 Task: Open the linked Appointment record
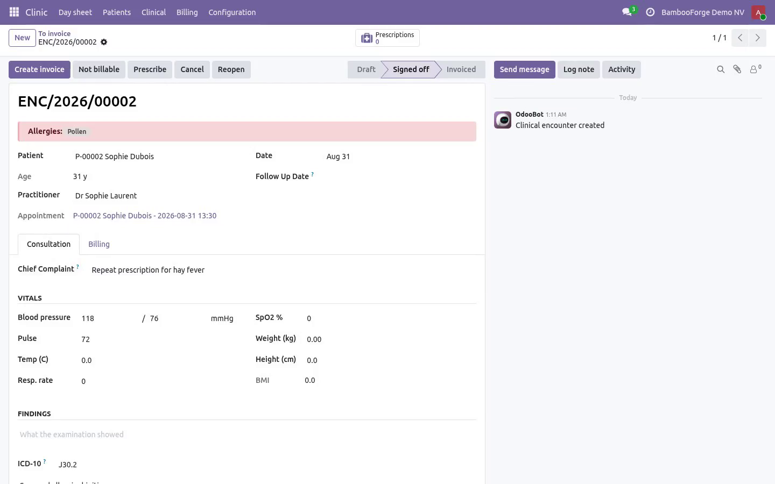[x=145, y=216]
